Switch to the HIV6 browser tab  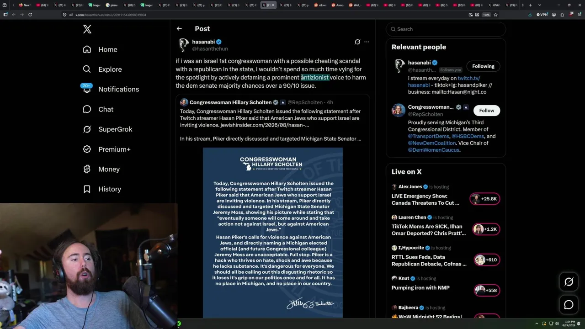click(494, 5)
